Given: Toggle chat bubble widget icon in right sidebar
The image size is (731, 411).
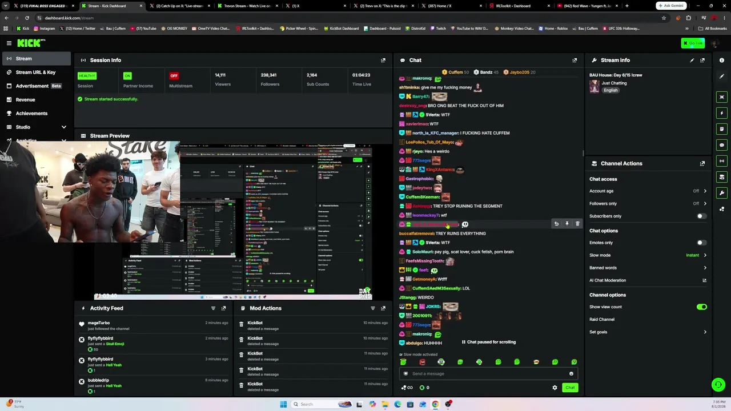Looking at the screenshot, I should [x=722, y=145].
